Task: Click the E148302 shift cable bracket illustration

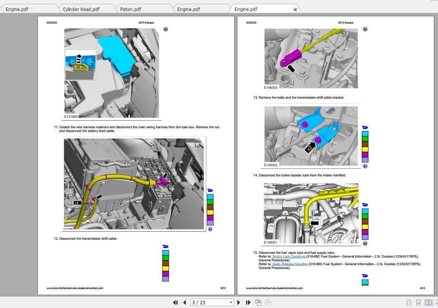Action: point(311,136)
